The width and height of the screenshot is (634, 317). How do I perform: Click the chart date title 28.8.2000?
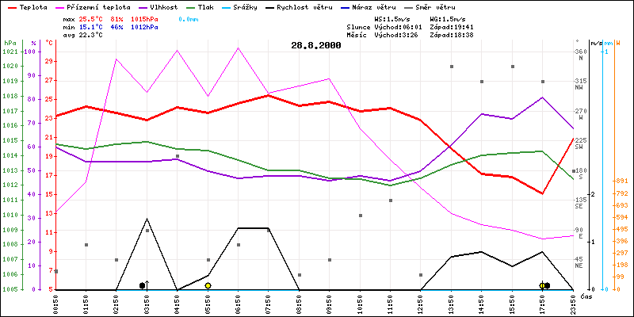pyautogui.click(x=316, y=46)
